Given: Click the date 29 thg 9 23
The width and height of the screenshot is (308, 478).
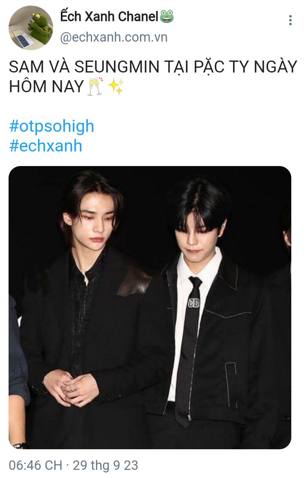Looking at the screenshot, I should [105, 465].
